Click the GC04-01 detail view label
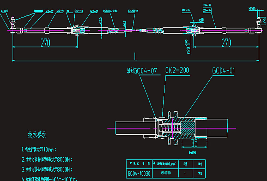 [x=223, y=71]
